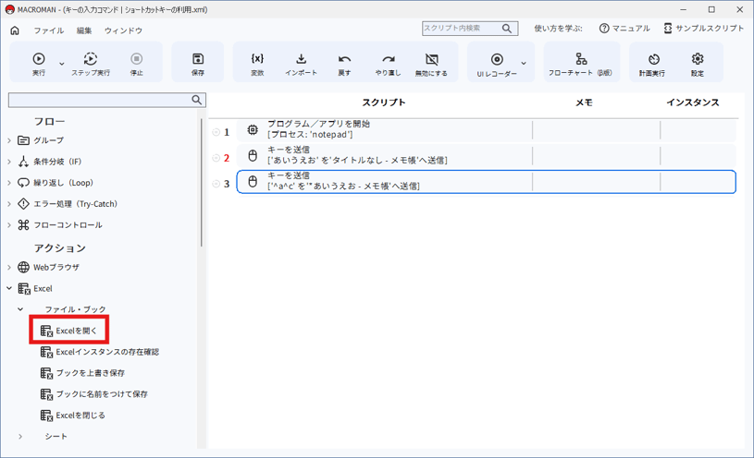Open the ウィンドウ menu
Viewport: 754px width, 458px height.
[124, 30]
